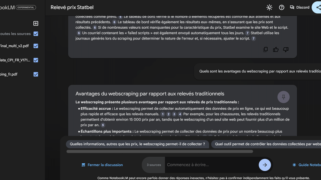Click the 'Commencez à écrire' input field

click(211, 165)
